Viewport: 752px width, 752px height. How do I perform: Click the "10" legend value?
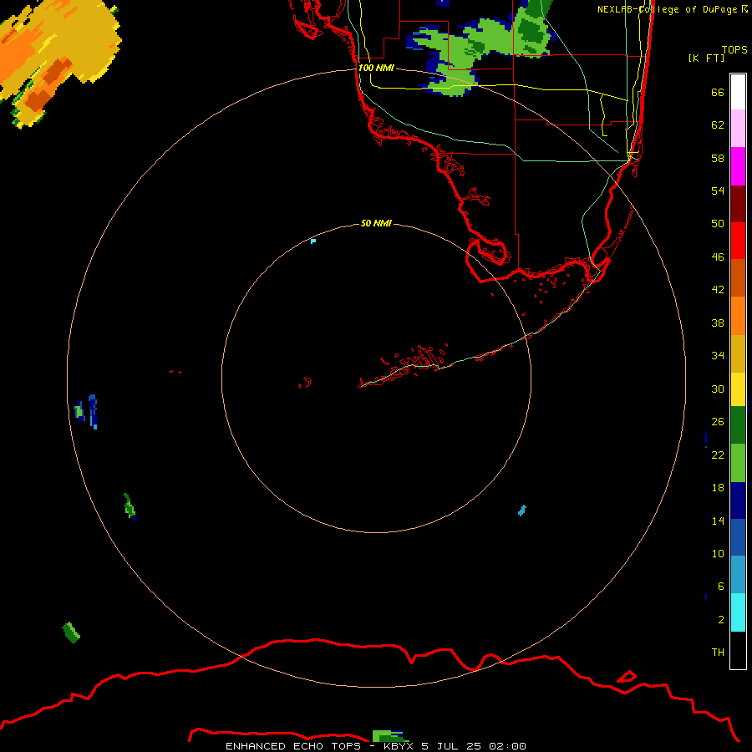click(x=718, y=553)
